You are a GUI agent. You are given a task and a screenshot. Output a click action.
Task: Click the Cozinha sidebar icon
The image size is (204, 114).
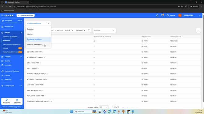(x=2, y=61)
